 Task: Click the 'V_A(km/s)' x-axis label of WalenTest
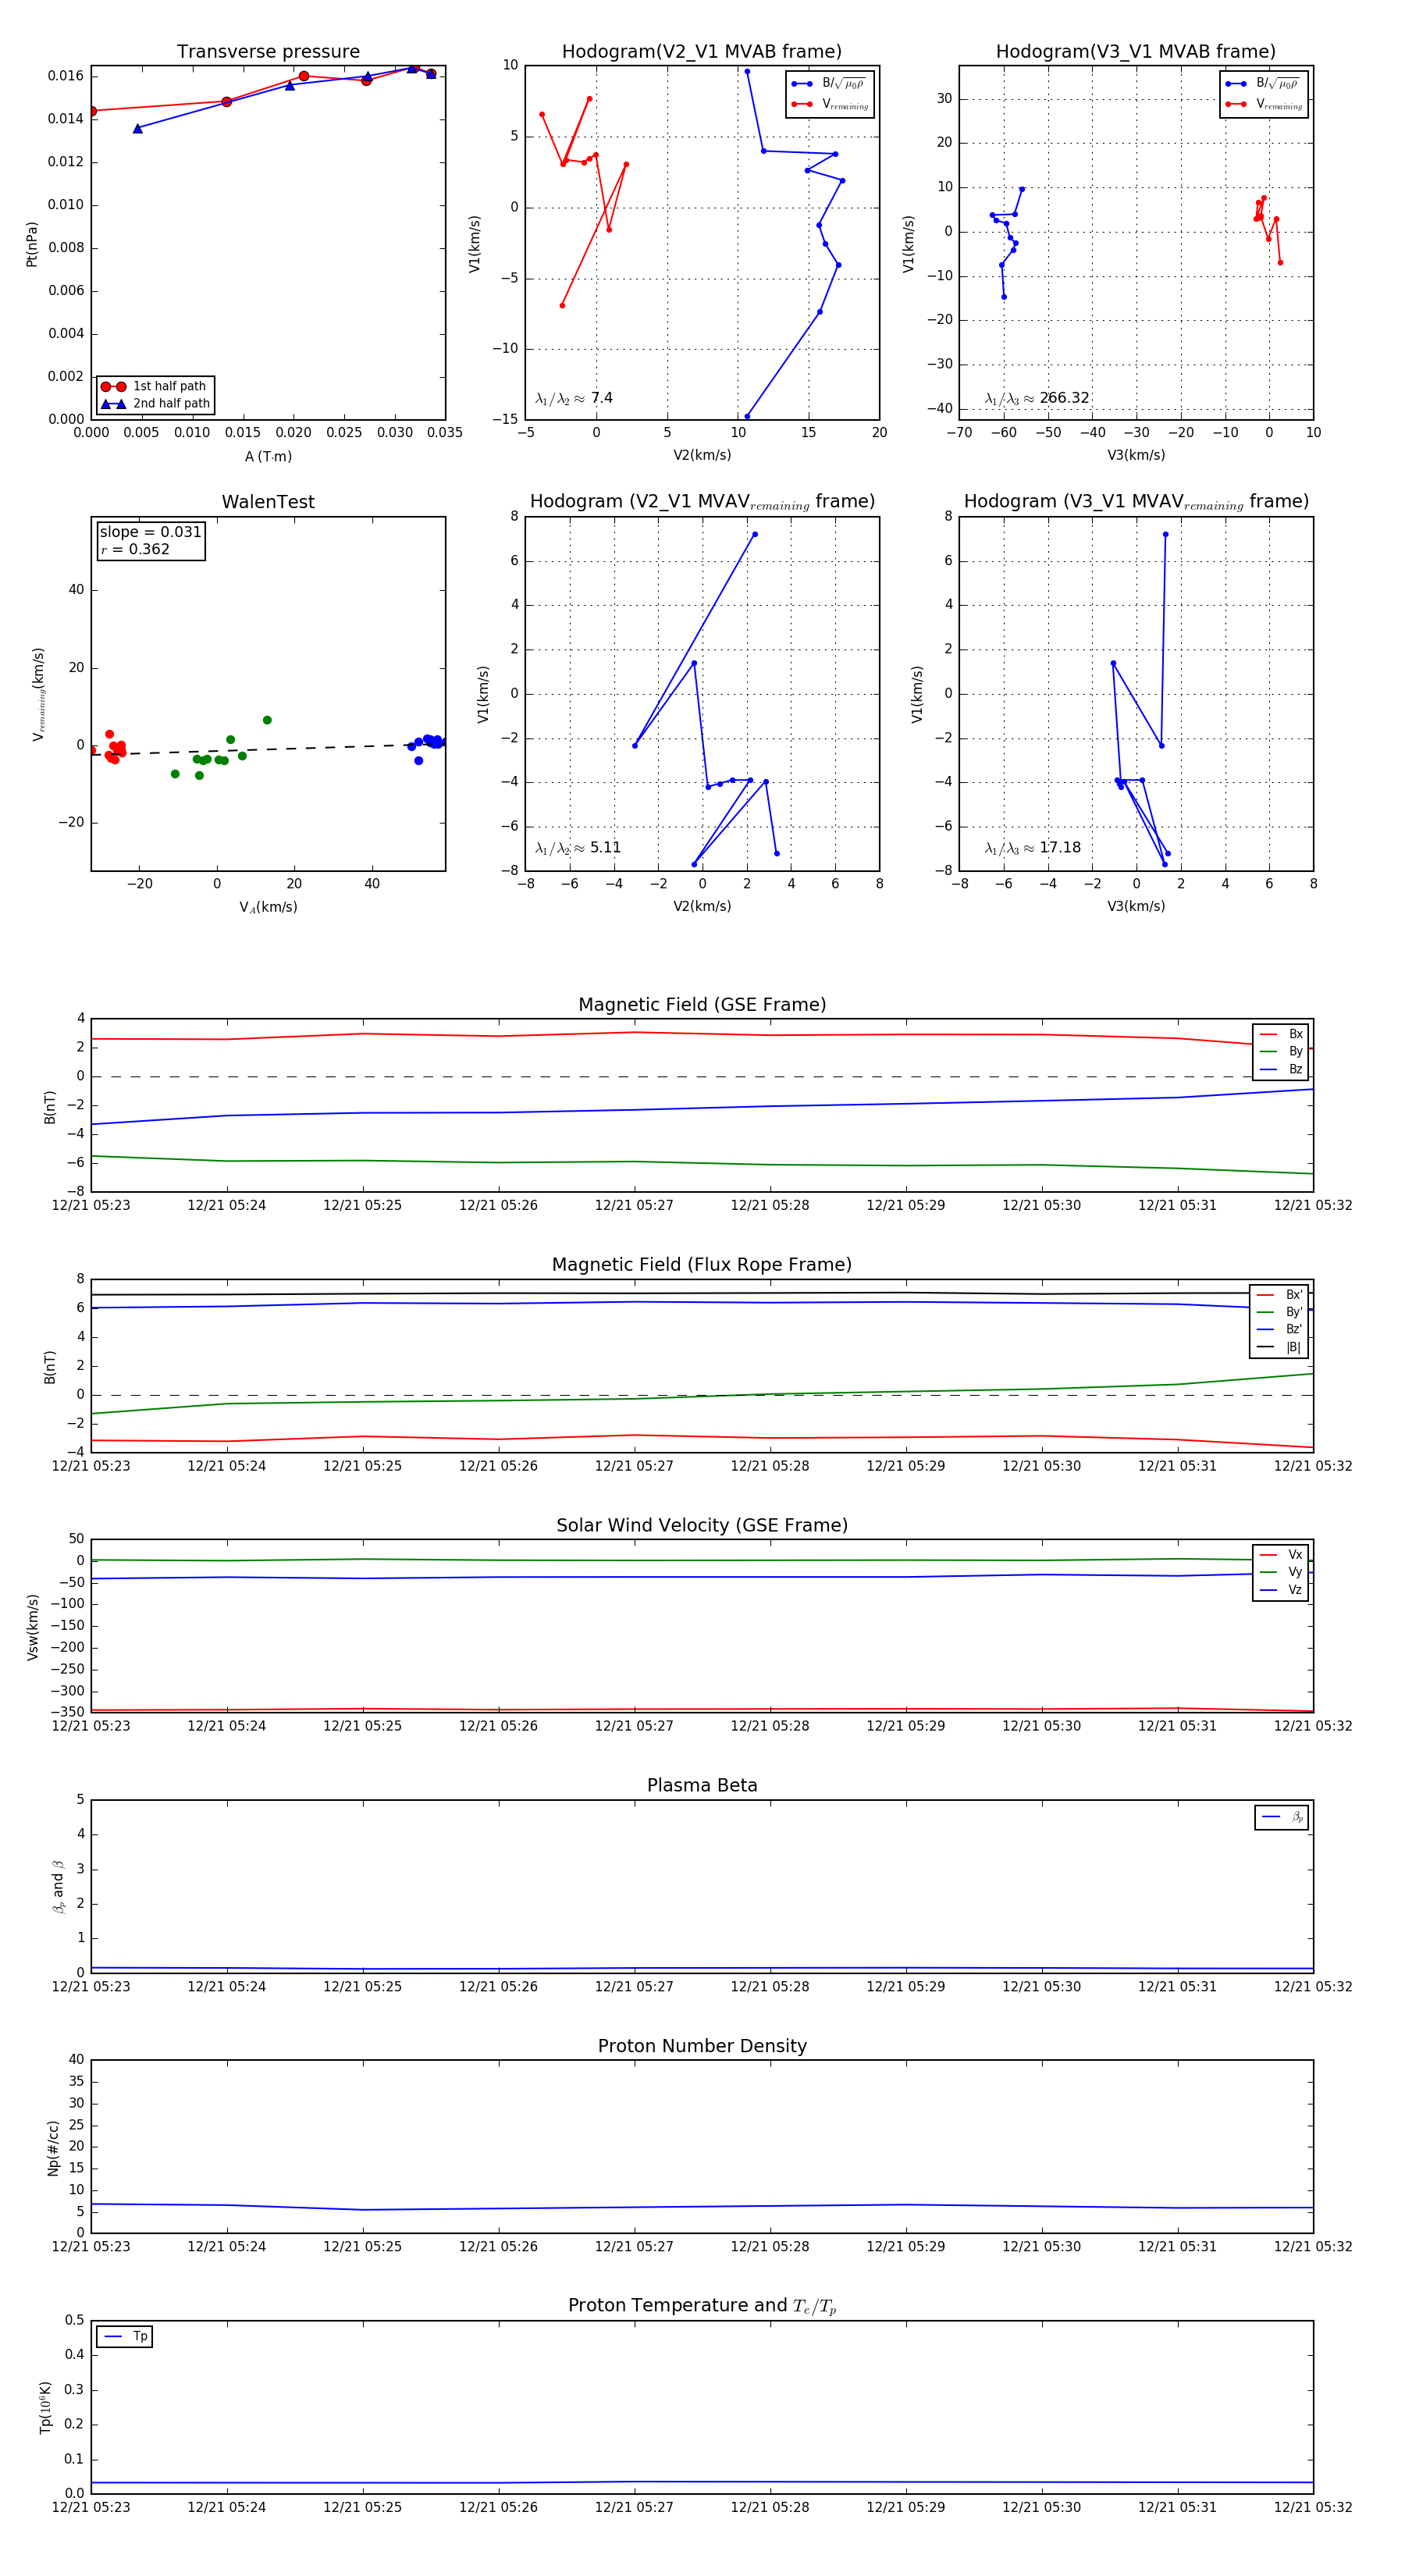(268, 907)
